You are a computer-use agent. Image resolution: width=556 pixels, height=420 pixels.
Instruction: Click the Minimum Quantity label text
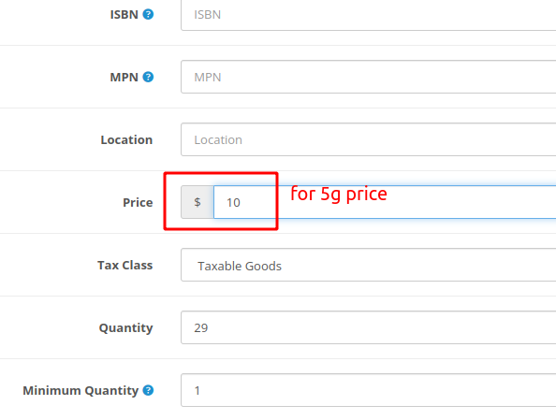[x=80, y=391]
